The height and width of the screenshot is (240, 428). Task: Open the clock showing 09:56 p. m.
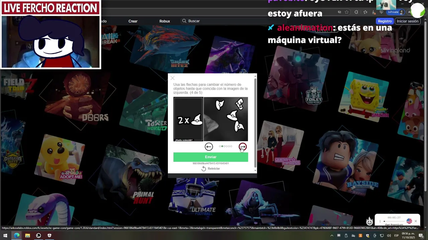pos(408,236)
